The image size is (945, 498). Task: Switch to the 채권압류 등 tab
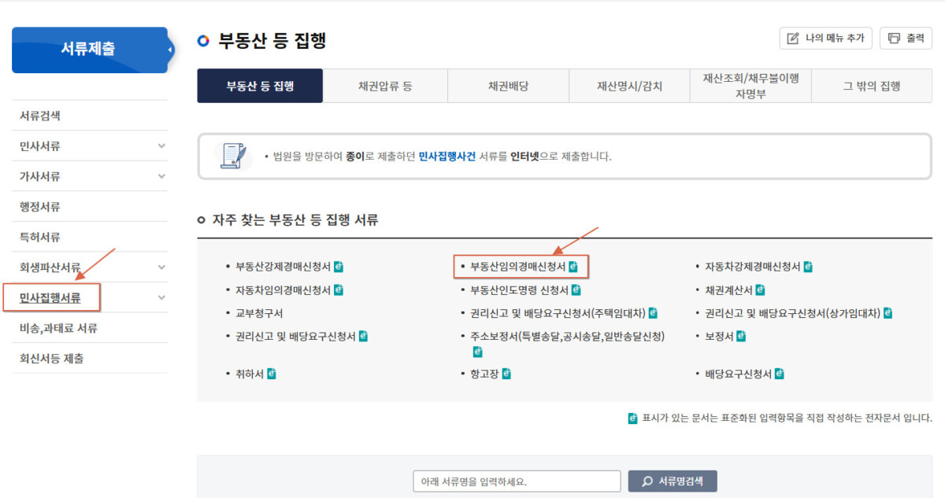(385, 86)
